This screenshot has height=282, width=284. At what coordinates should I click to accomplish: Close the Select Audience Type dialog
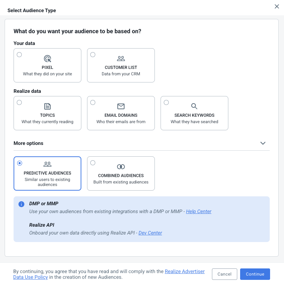click(x=277, y=6)
